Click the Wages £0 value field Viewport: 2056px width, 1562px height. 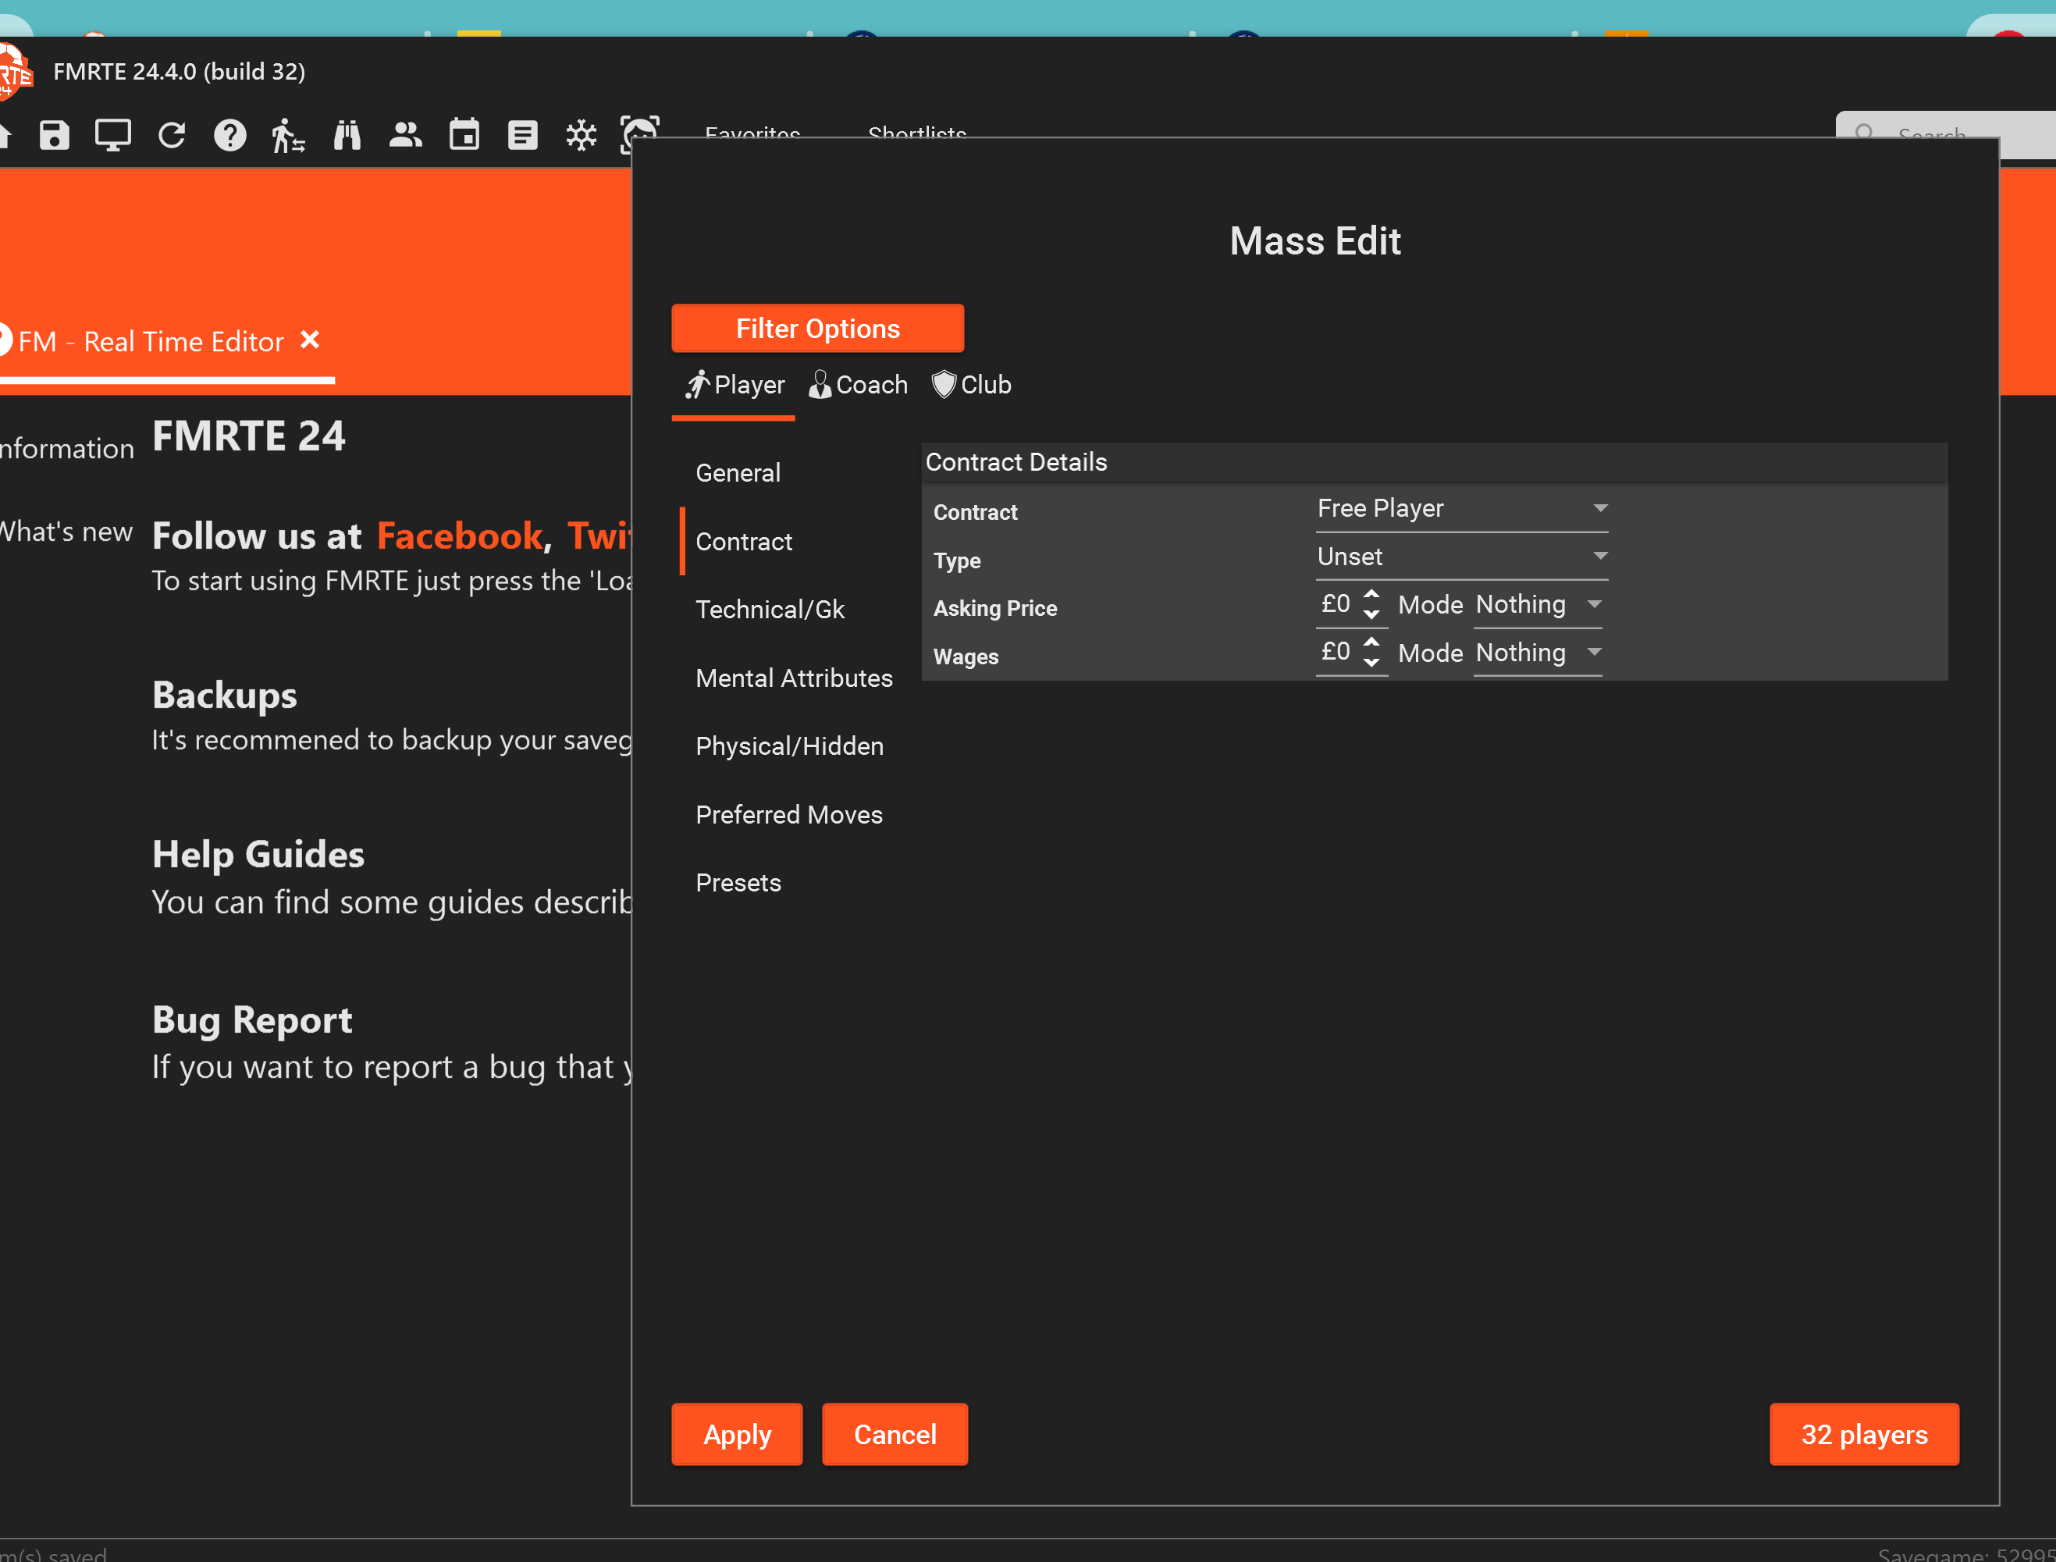1336,653
